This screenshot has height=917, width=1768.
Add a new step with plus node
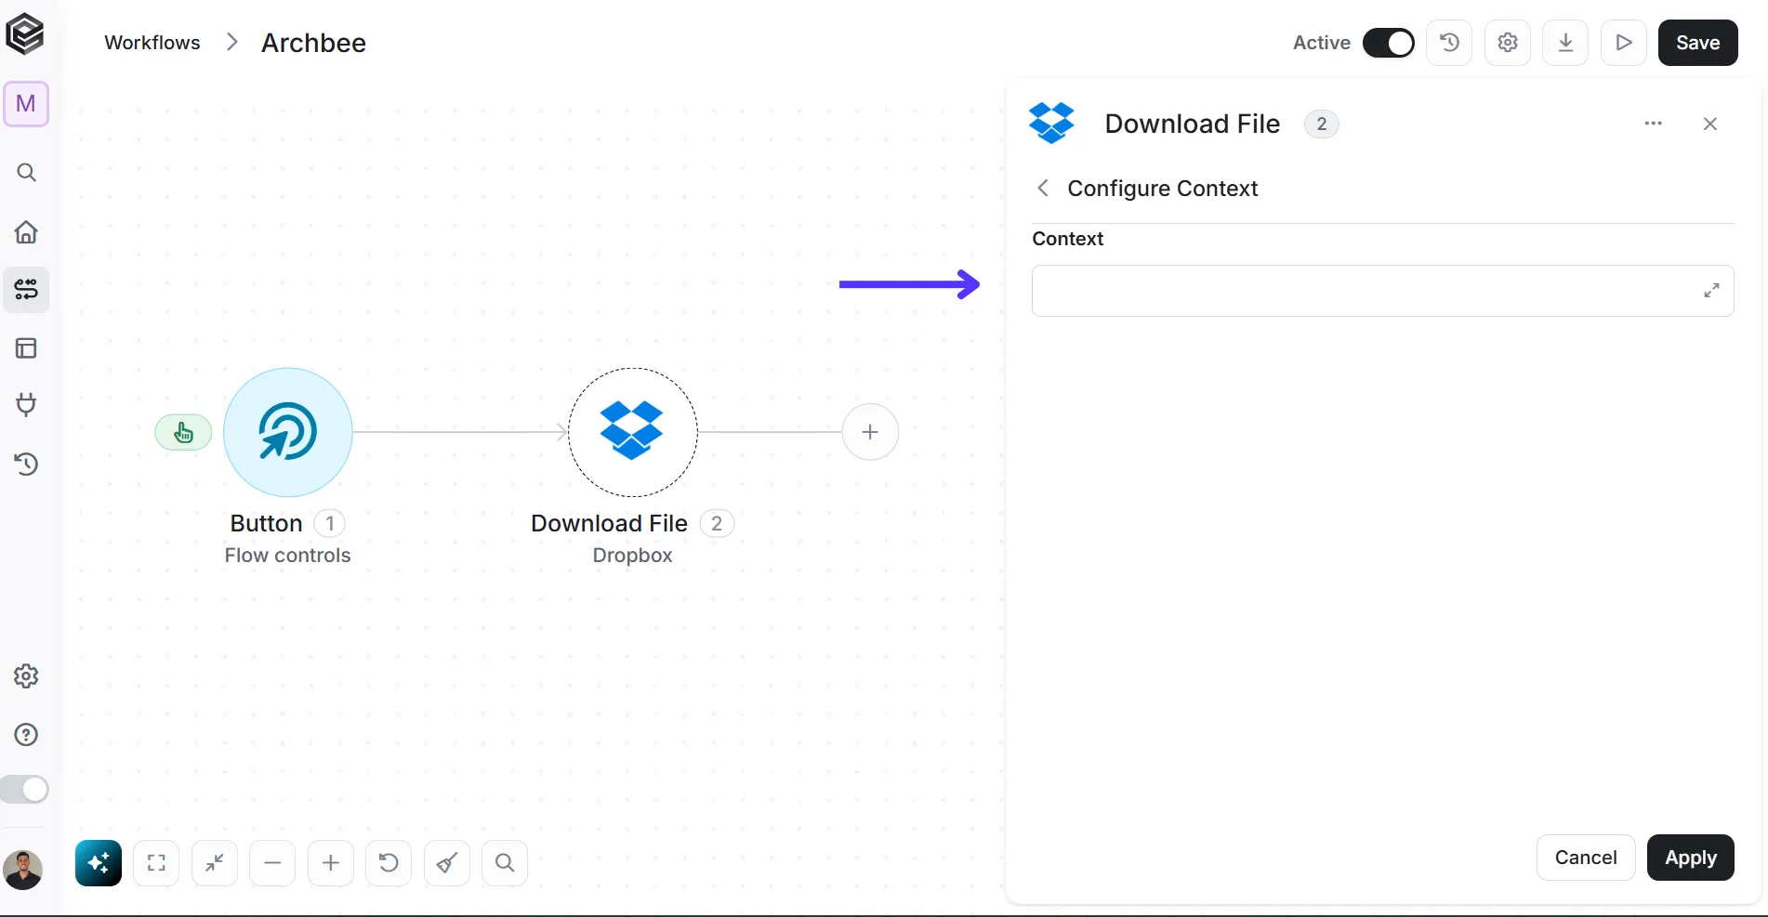(x=870, y=432)
